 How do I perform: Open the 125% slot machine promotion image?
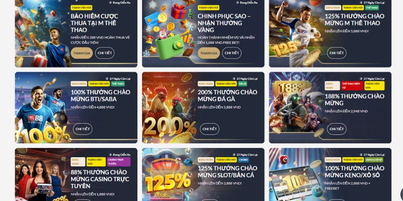(169, 174)
